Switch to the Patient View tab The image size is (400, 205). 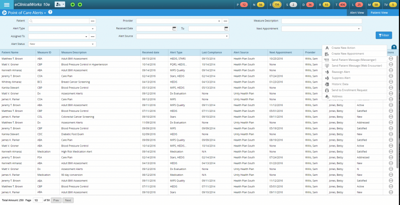coord(379,12)
